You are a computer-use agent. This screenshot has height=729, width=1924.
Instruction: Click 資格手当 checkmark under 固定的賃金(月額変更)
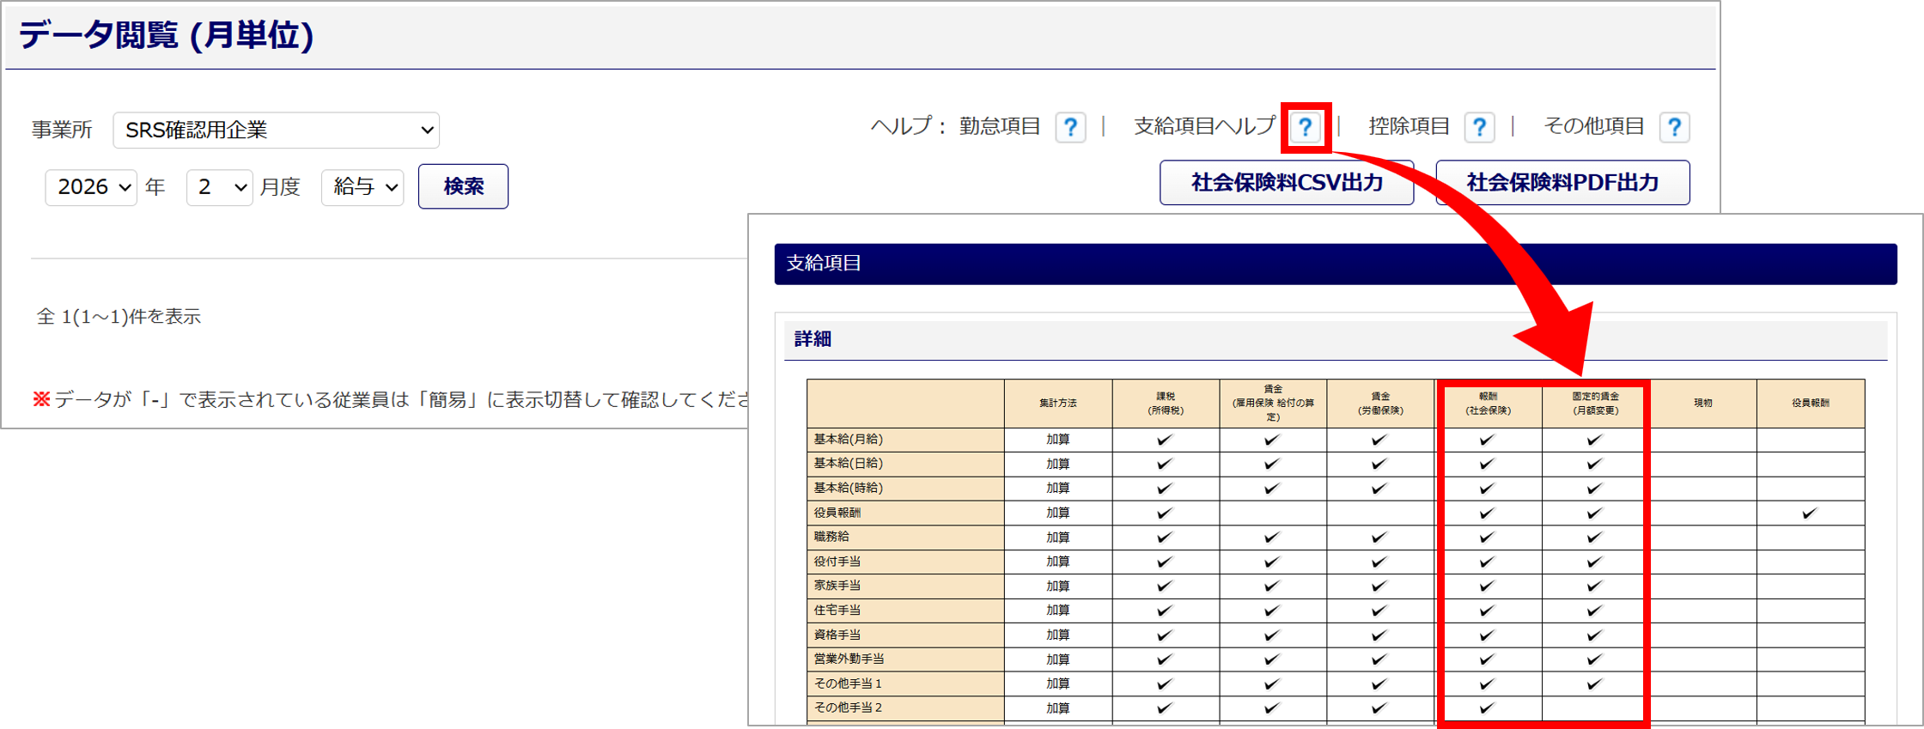(1595, 635)
